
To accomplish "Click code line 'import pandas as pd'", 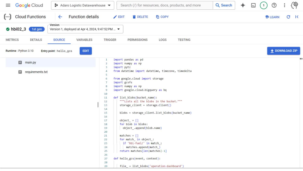I will (128, 60).
